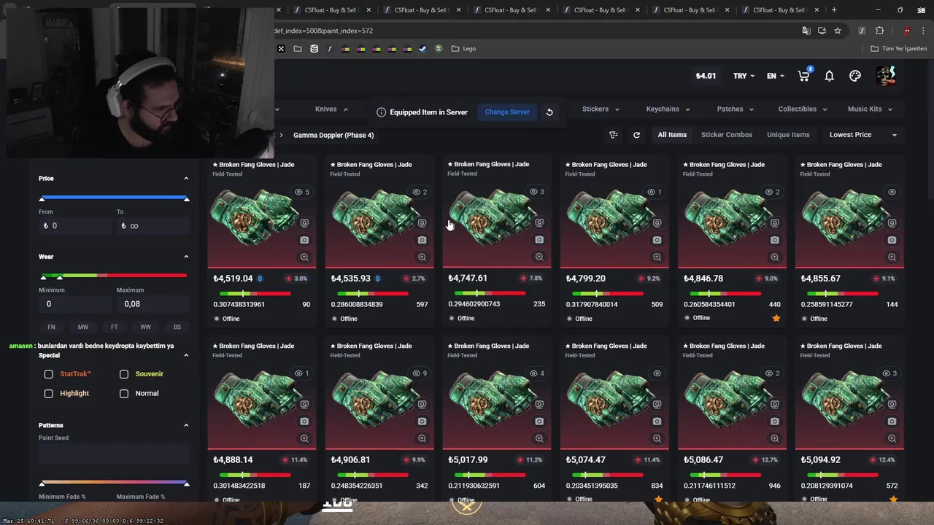
Task: Click the reset icon next to Change Server
Action: [549, 112]
